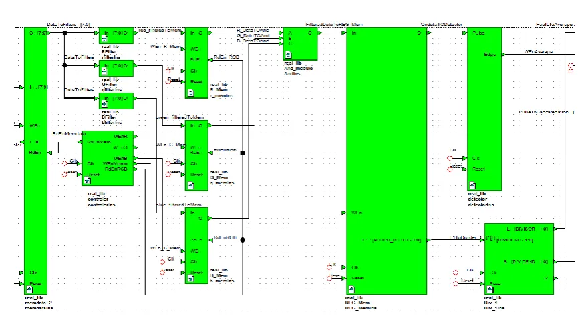Select the detector instance name text
The image size is (582, 316).
tap(477, 199)
